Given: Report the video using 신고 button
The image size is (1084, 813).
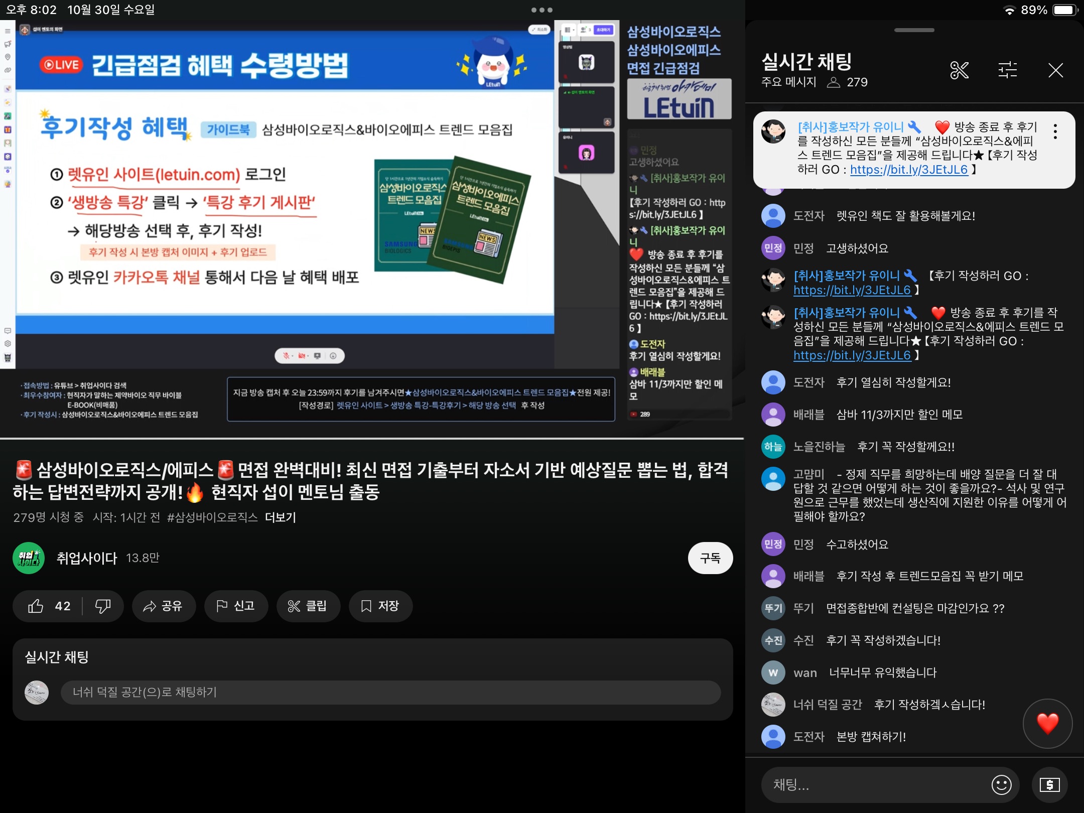Looking at the screenshot, I should click(235, 606).
